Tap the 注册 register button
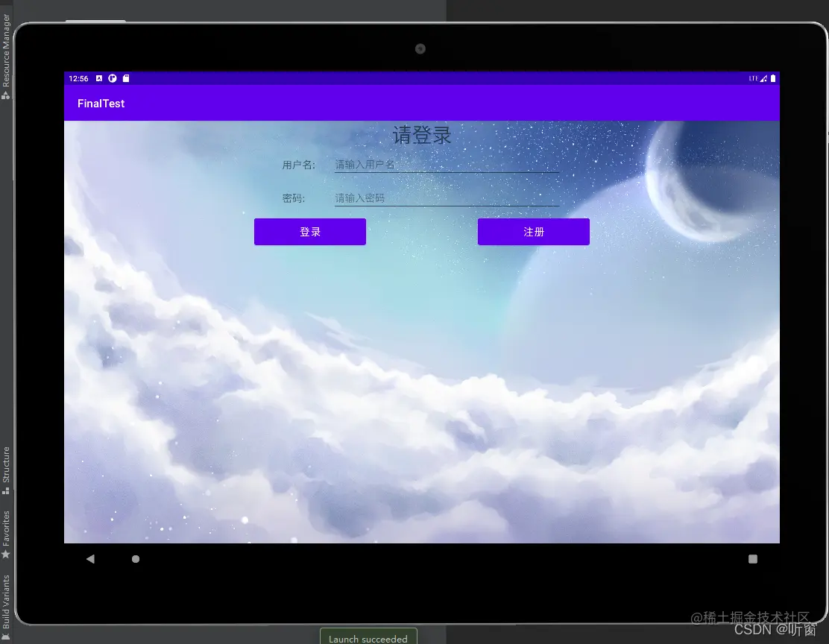The width and height of the screenshot is (829, 644). [533, 232]
